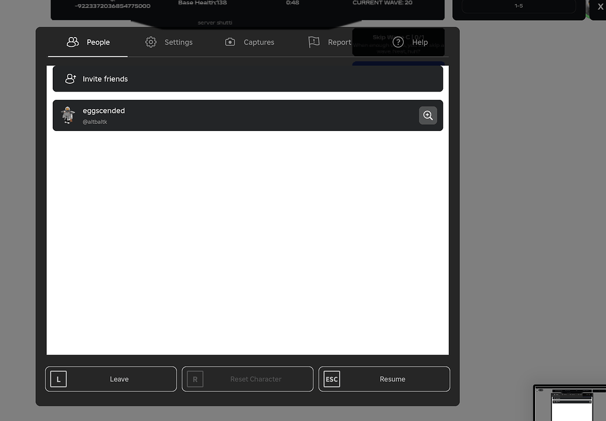
Task: Select the People icon in the menu bar
Action: [72, 42]
